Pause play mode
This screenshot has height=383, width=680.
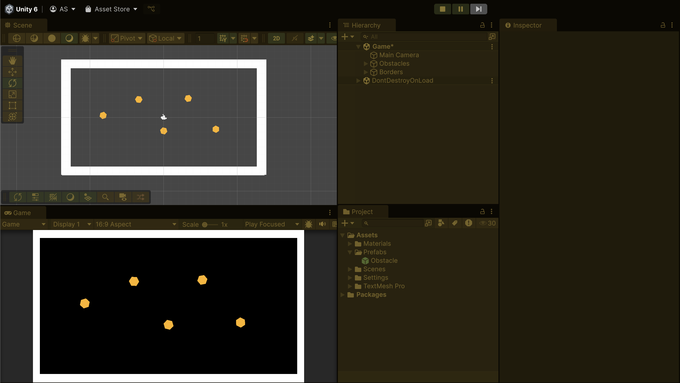pyautogui.click(x=460, y=9)
